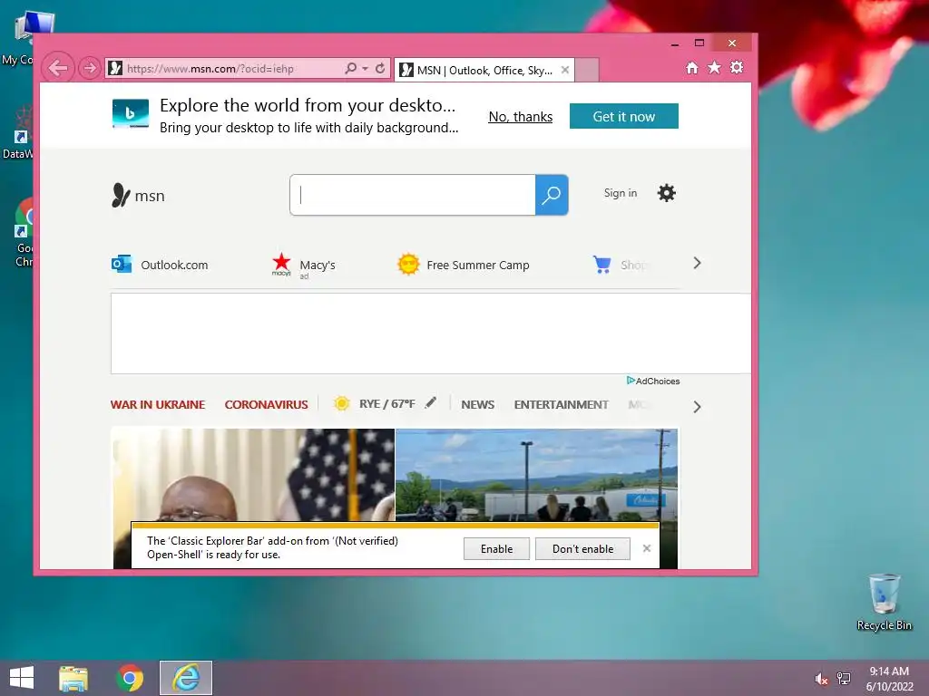929x696 pixels.
Task: Open the news story with parking lot photo
Action: coord(537,475)
